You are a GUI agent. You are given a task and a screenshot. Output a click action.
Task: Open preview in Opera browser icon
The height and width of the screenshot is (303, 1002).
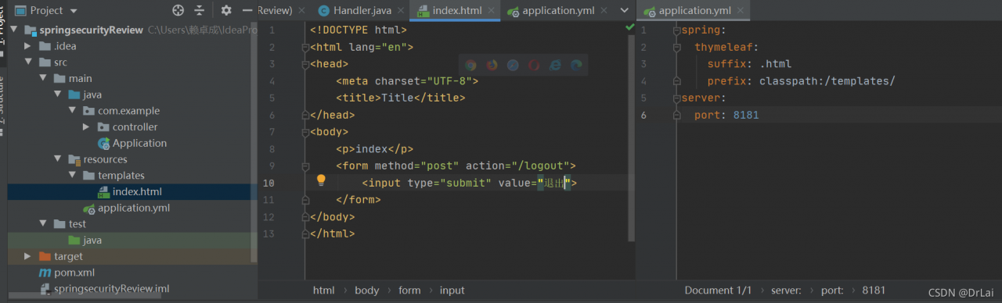[534, 66]
